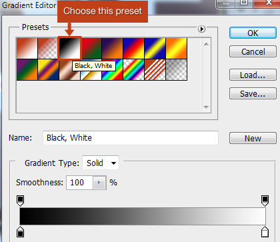Open the Gradient Type dropdown

[101, 163]
